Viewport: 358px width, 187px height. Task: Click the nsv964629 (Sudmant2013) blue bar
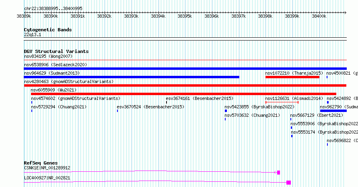click(132, 77)
